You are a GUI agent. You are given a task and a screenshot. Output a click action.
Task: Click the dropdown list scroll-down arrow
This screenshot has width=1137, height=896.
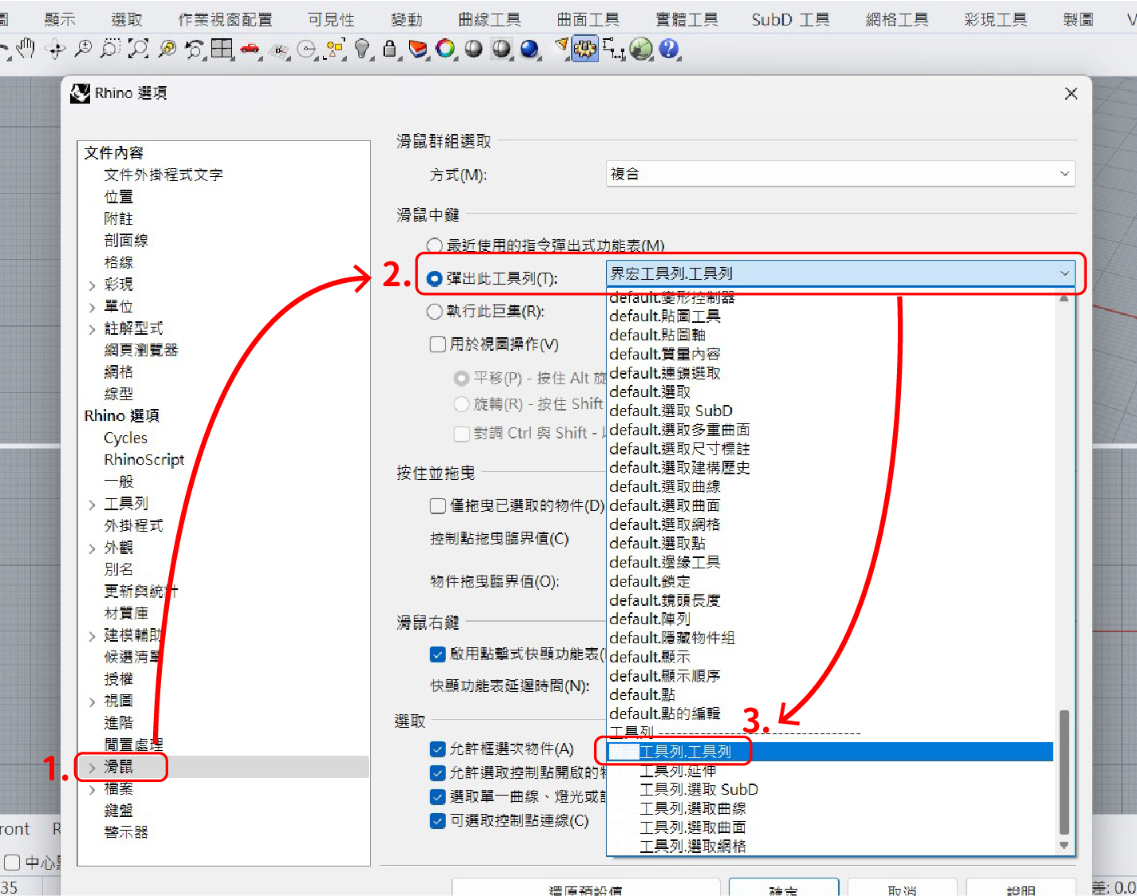click(x=1064, y=846)
